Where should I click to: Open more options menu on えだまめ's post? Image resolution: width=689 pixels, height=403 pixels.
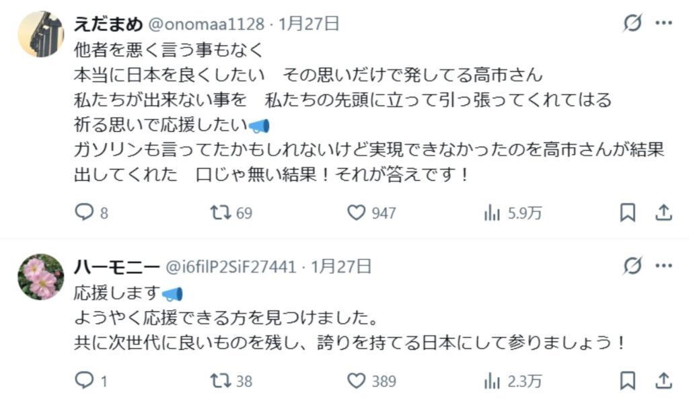[x=663, y=24]
